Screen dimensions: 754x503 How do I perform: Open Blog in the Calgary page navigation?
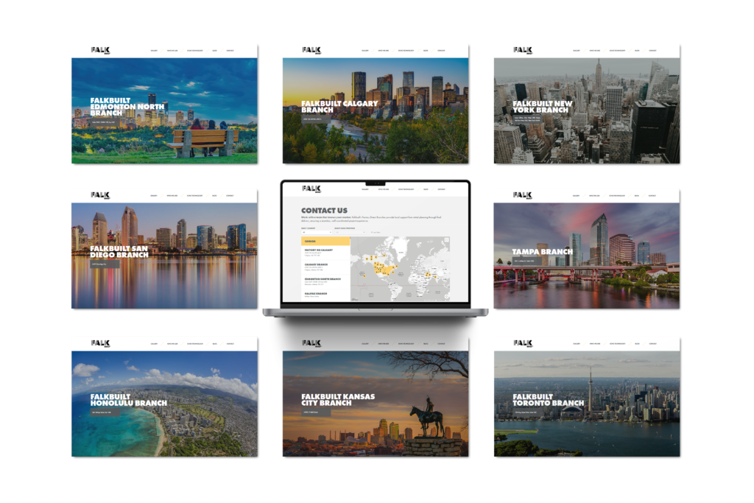tap(426, 51)
